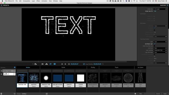Screen dimensions: 169x95
Task: Open the Motion block
Action: coord(34,80)
